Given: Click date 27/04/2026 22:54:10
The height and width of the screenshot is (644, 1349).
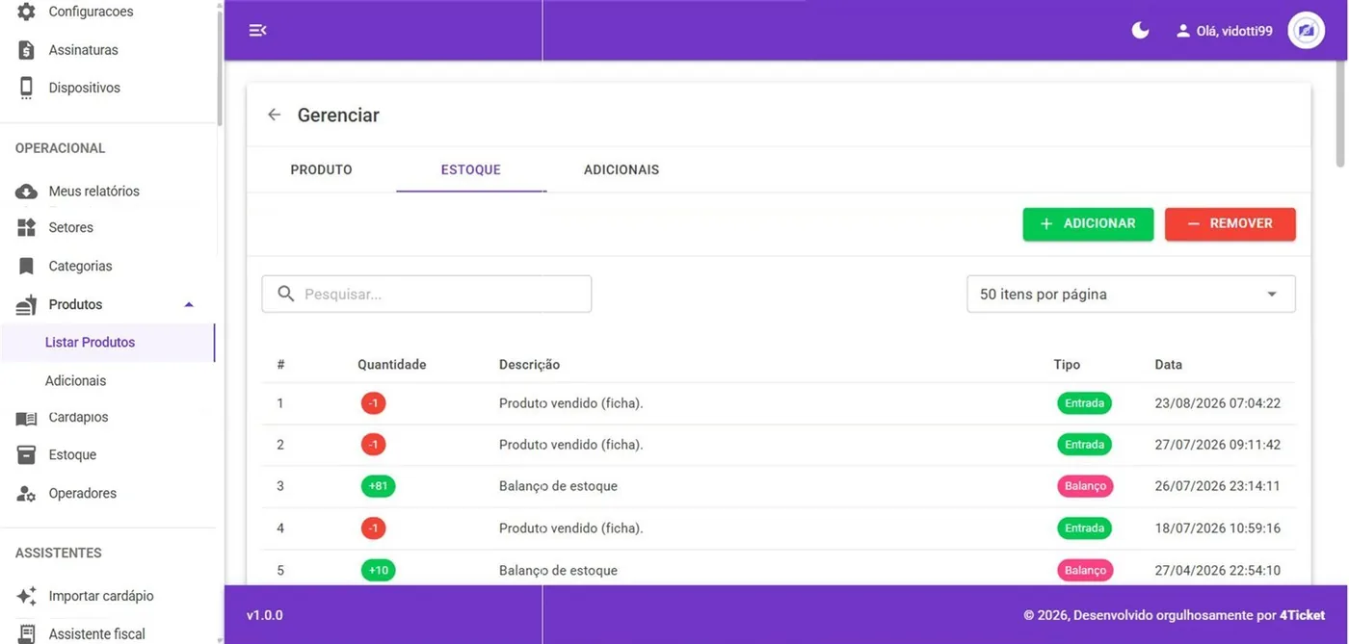Looking at the screenshot, I should (x=1218, y=571).
